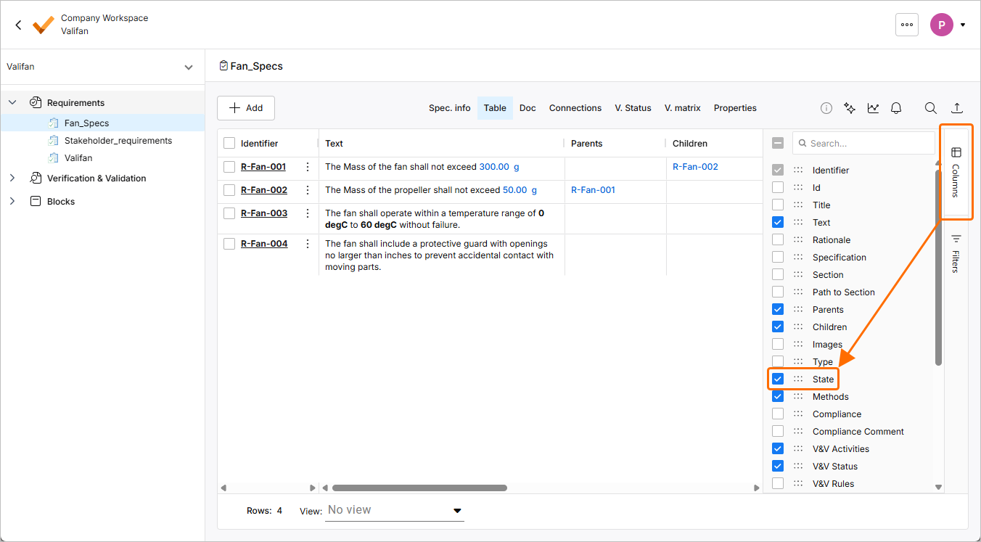Open the View selector dropdown
This screenshot has height=542, width=981.
click(x=395, y=510)
